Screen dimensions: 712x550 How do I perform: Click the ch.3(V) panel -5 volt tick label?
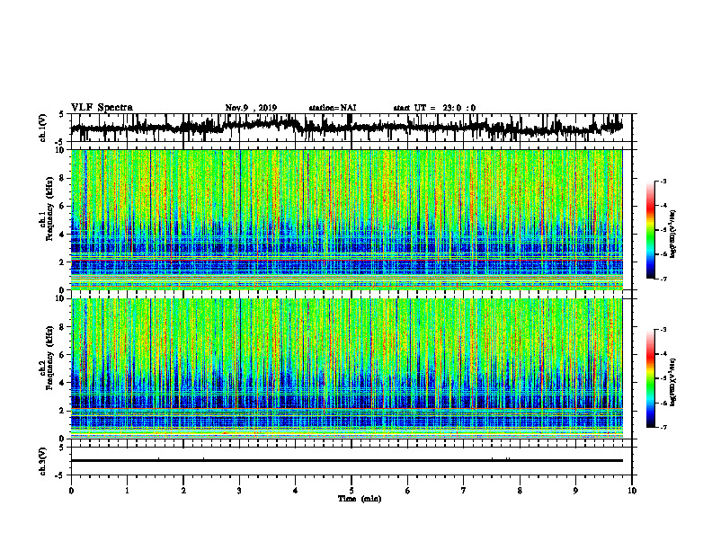click(x=60, y=475)
